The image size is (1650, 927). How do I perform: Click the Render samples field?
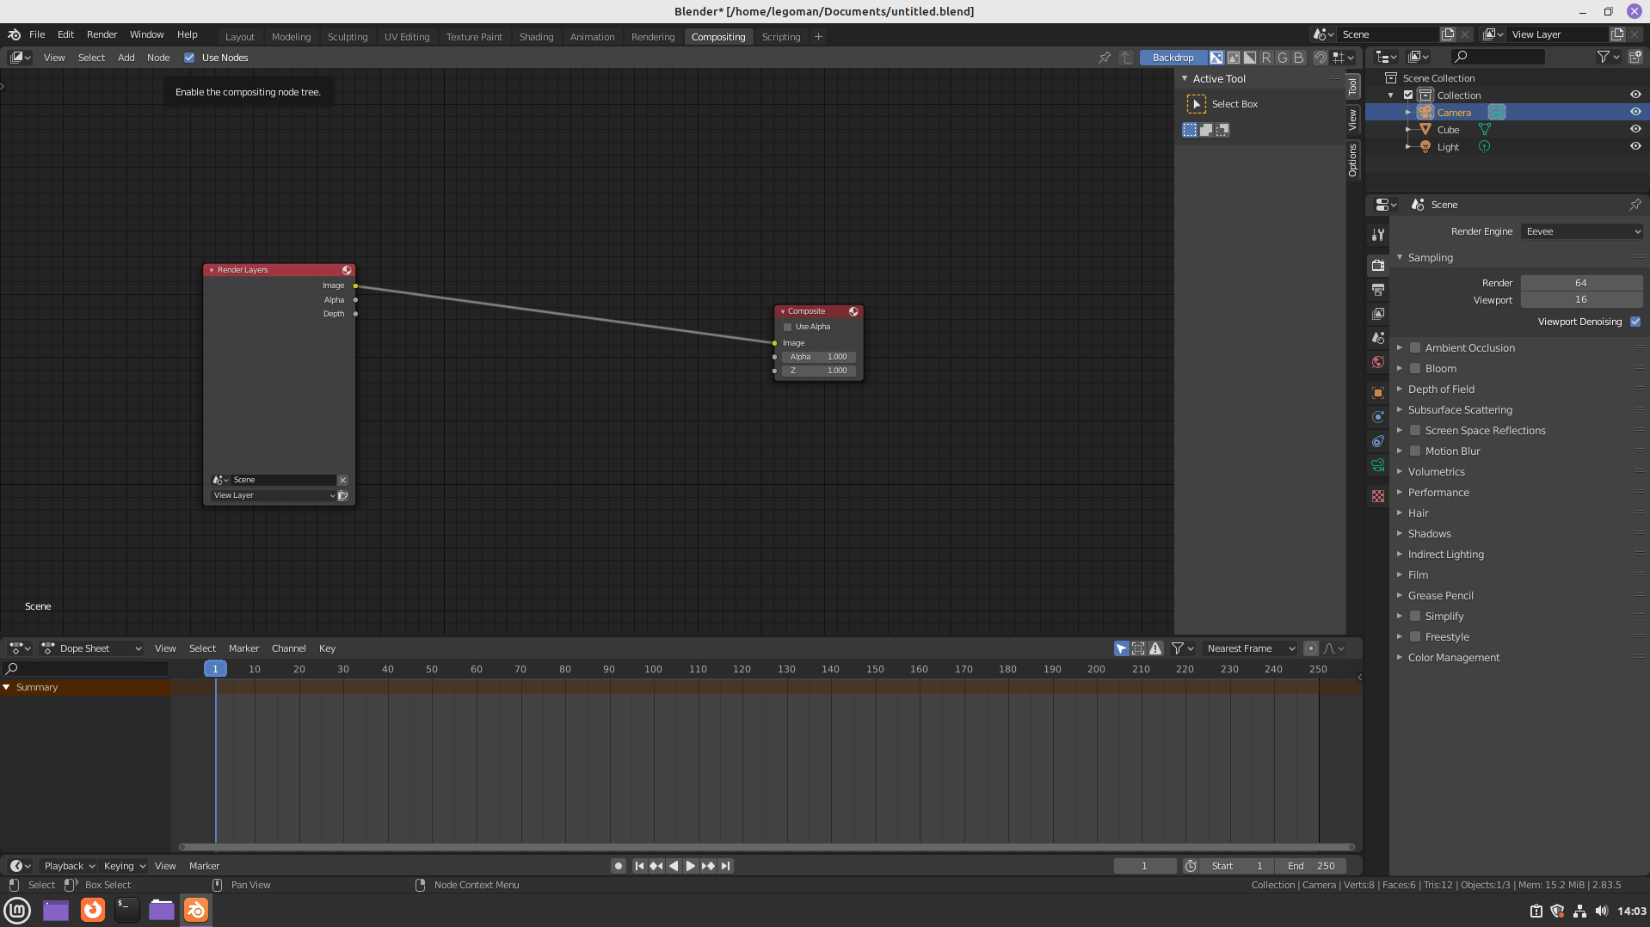(1580, 283)
